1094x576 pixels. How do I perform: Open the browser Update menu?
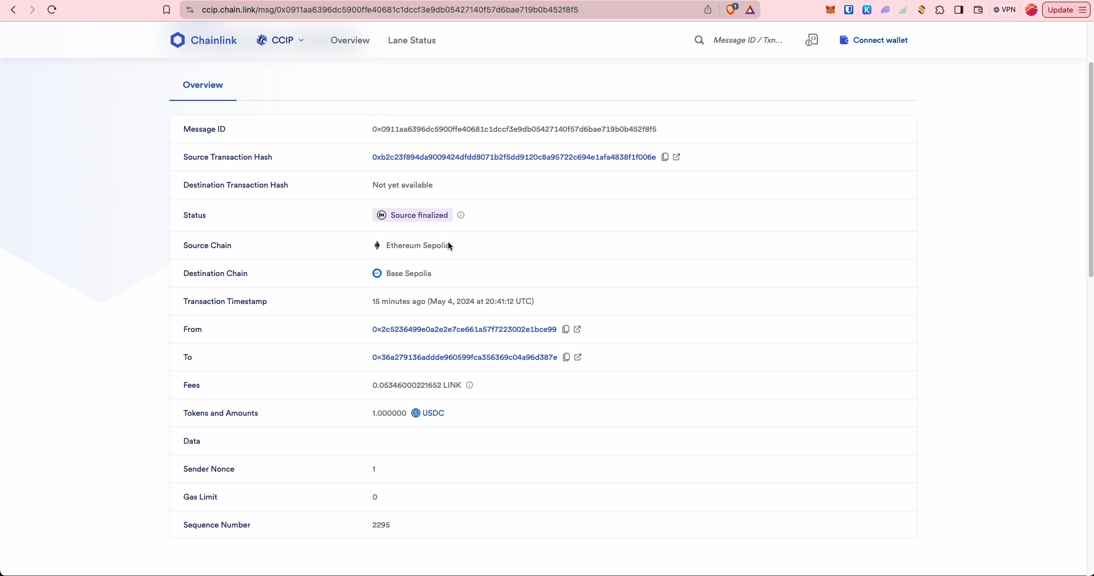point(1065,10)
